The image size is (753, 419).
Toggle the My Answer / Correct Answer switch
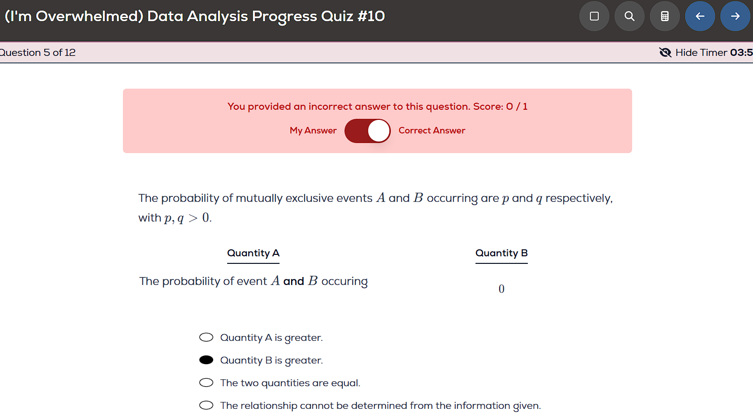click(x=368, y=131)
